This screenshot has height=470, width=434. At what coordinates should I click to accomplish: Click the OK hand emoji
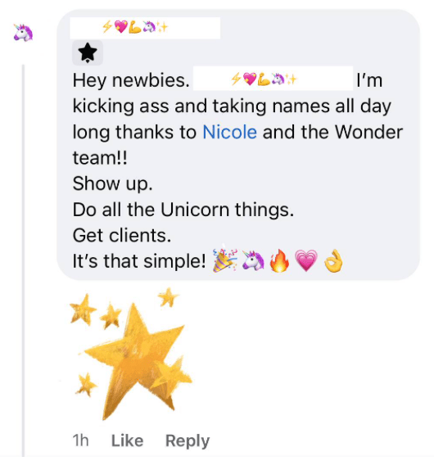(333, 260)
